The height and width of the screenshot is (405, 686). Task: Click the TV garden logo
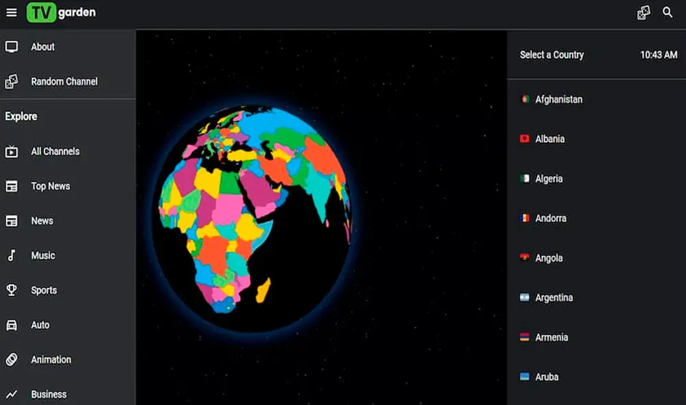[62, 12]
